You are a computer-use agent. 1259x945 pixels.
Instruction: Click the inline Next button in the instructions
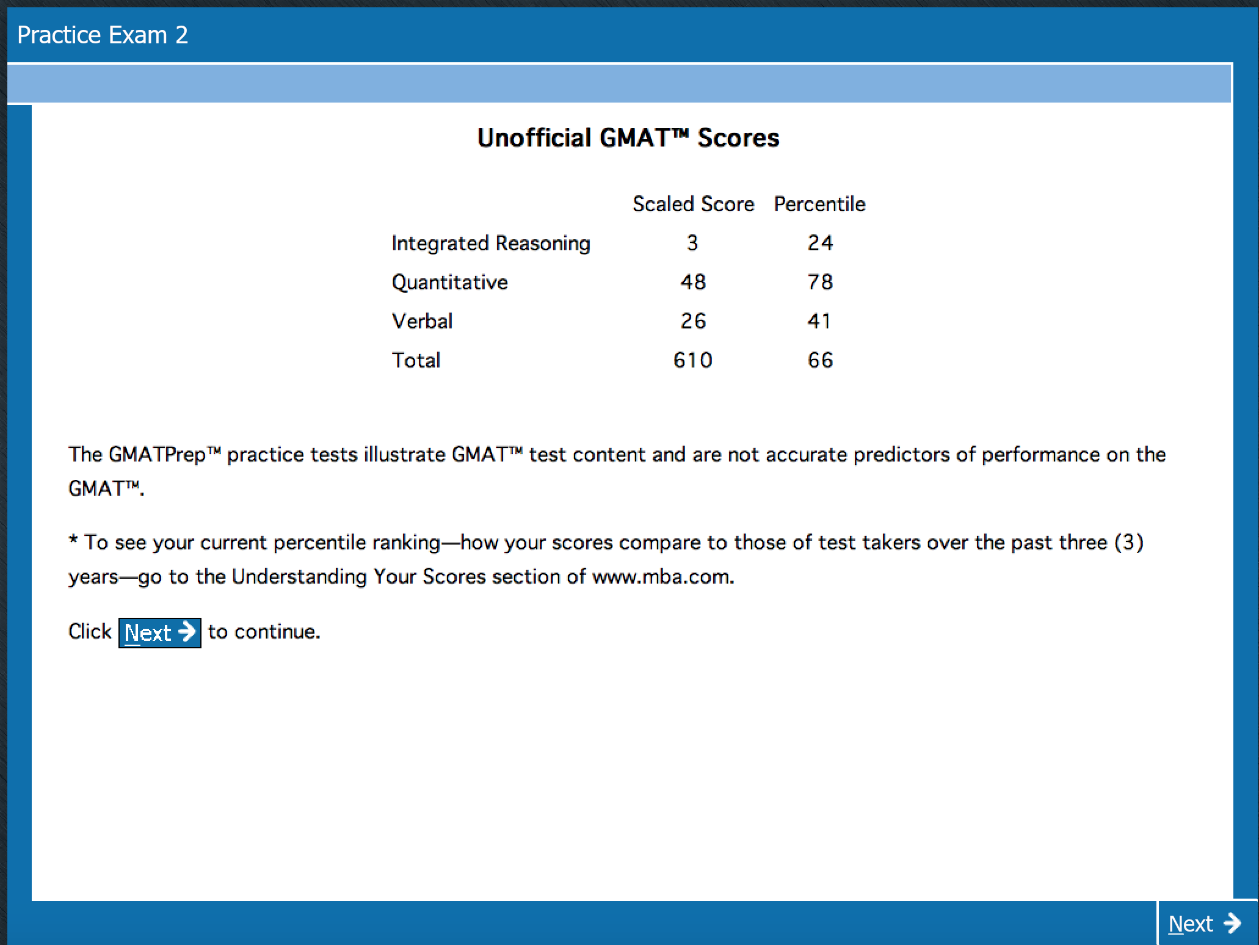click(x=159, y=632)
